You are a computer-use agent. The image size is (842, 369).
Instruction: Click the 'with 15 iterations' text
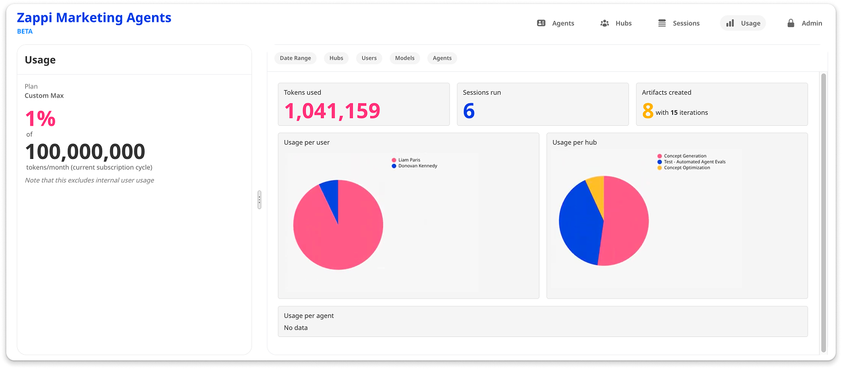tap(682, 112)
